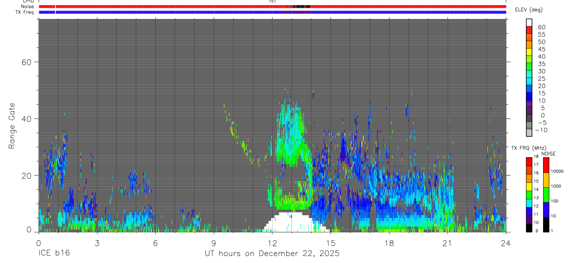Viewport: 569px width, 263px height.
Task: Pick the red swatch in ELEV color scale
Action: point(529,29)
